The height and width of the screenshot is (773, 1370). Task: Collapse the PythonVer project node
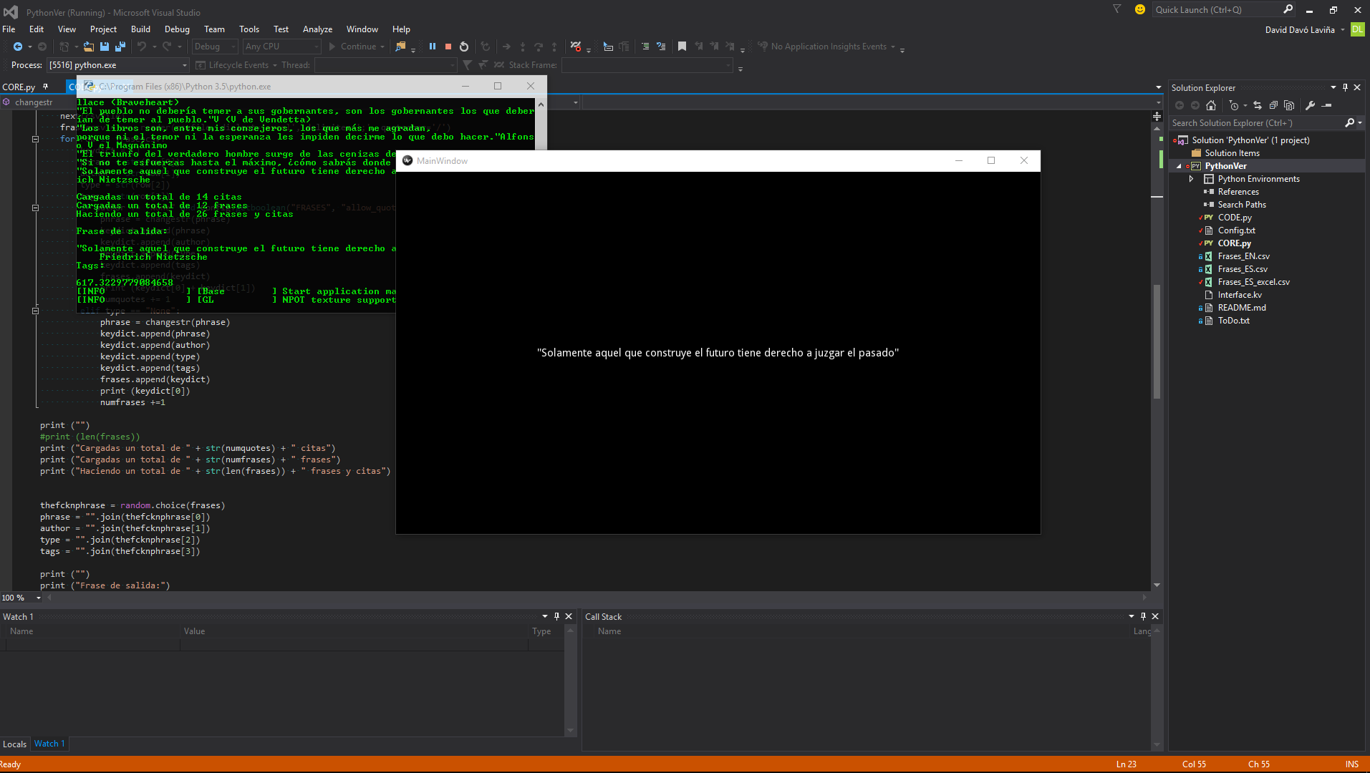tap(1179, 166)
